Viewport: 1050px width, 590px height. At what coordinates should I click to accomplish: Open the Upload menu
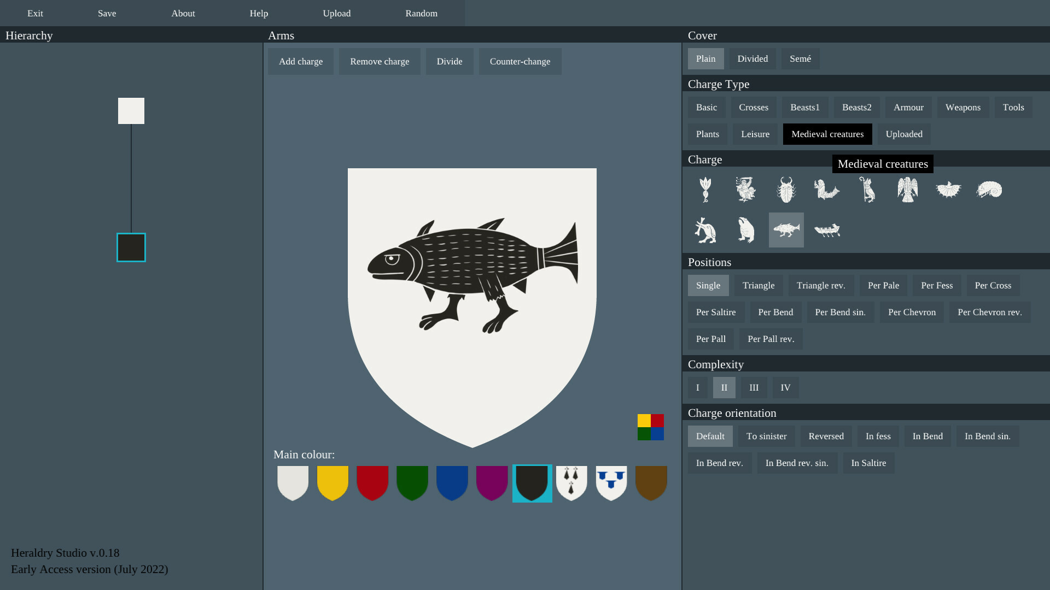point(336,13)
